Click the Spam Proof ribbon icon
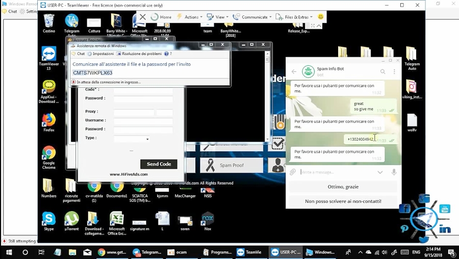The width and height of the screenshot is (459, 259). point(210,165)
